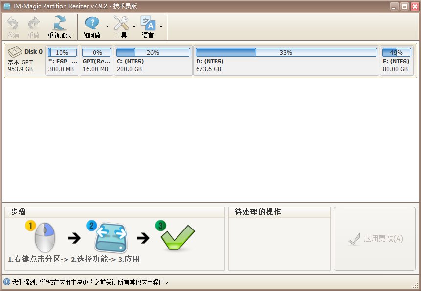Click the 80.00 GB size text
The width and height of the screenshot is (421, 291).
pyautogui.click(x=395, y=69)
